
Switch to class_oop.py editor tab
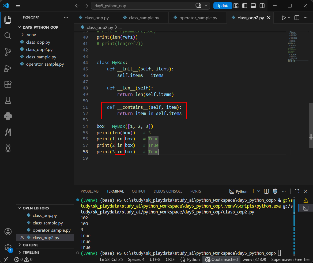pos(96,18)
